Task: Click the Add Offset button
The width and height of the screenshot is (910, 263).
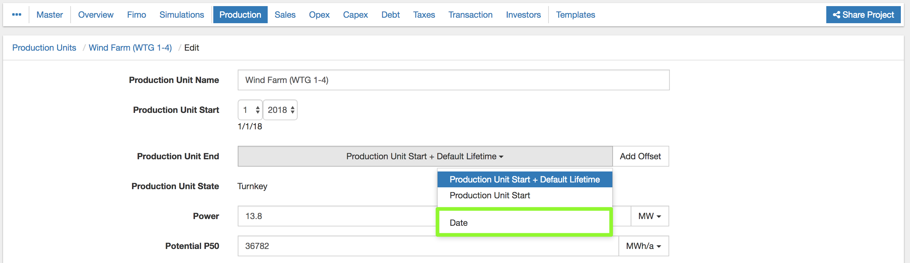Action: 640,156
